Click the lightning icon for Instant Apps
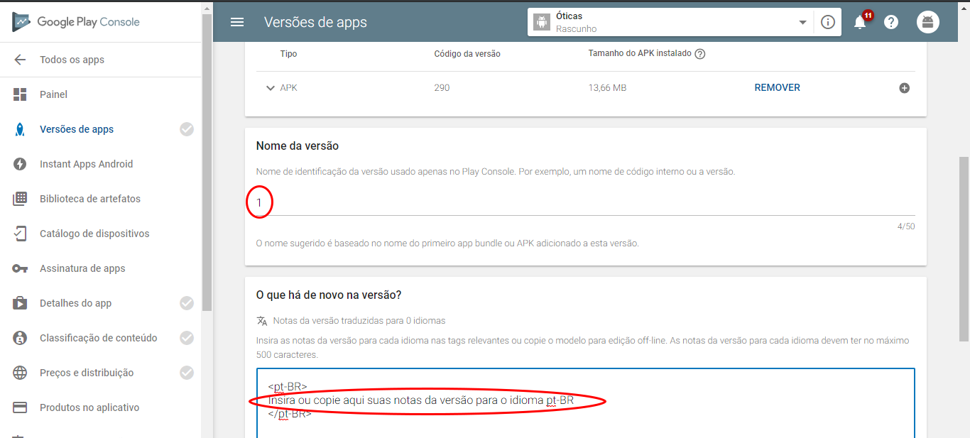Image resolution: width=970 pixels, height=438 pixels. point(20,164)
